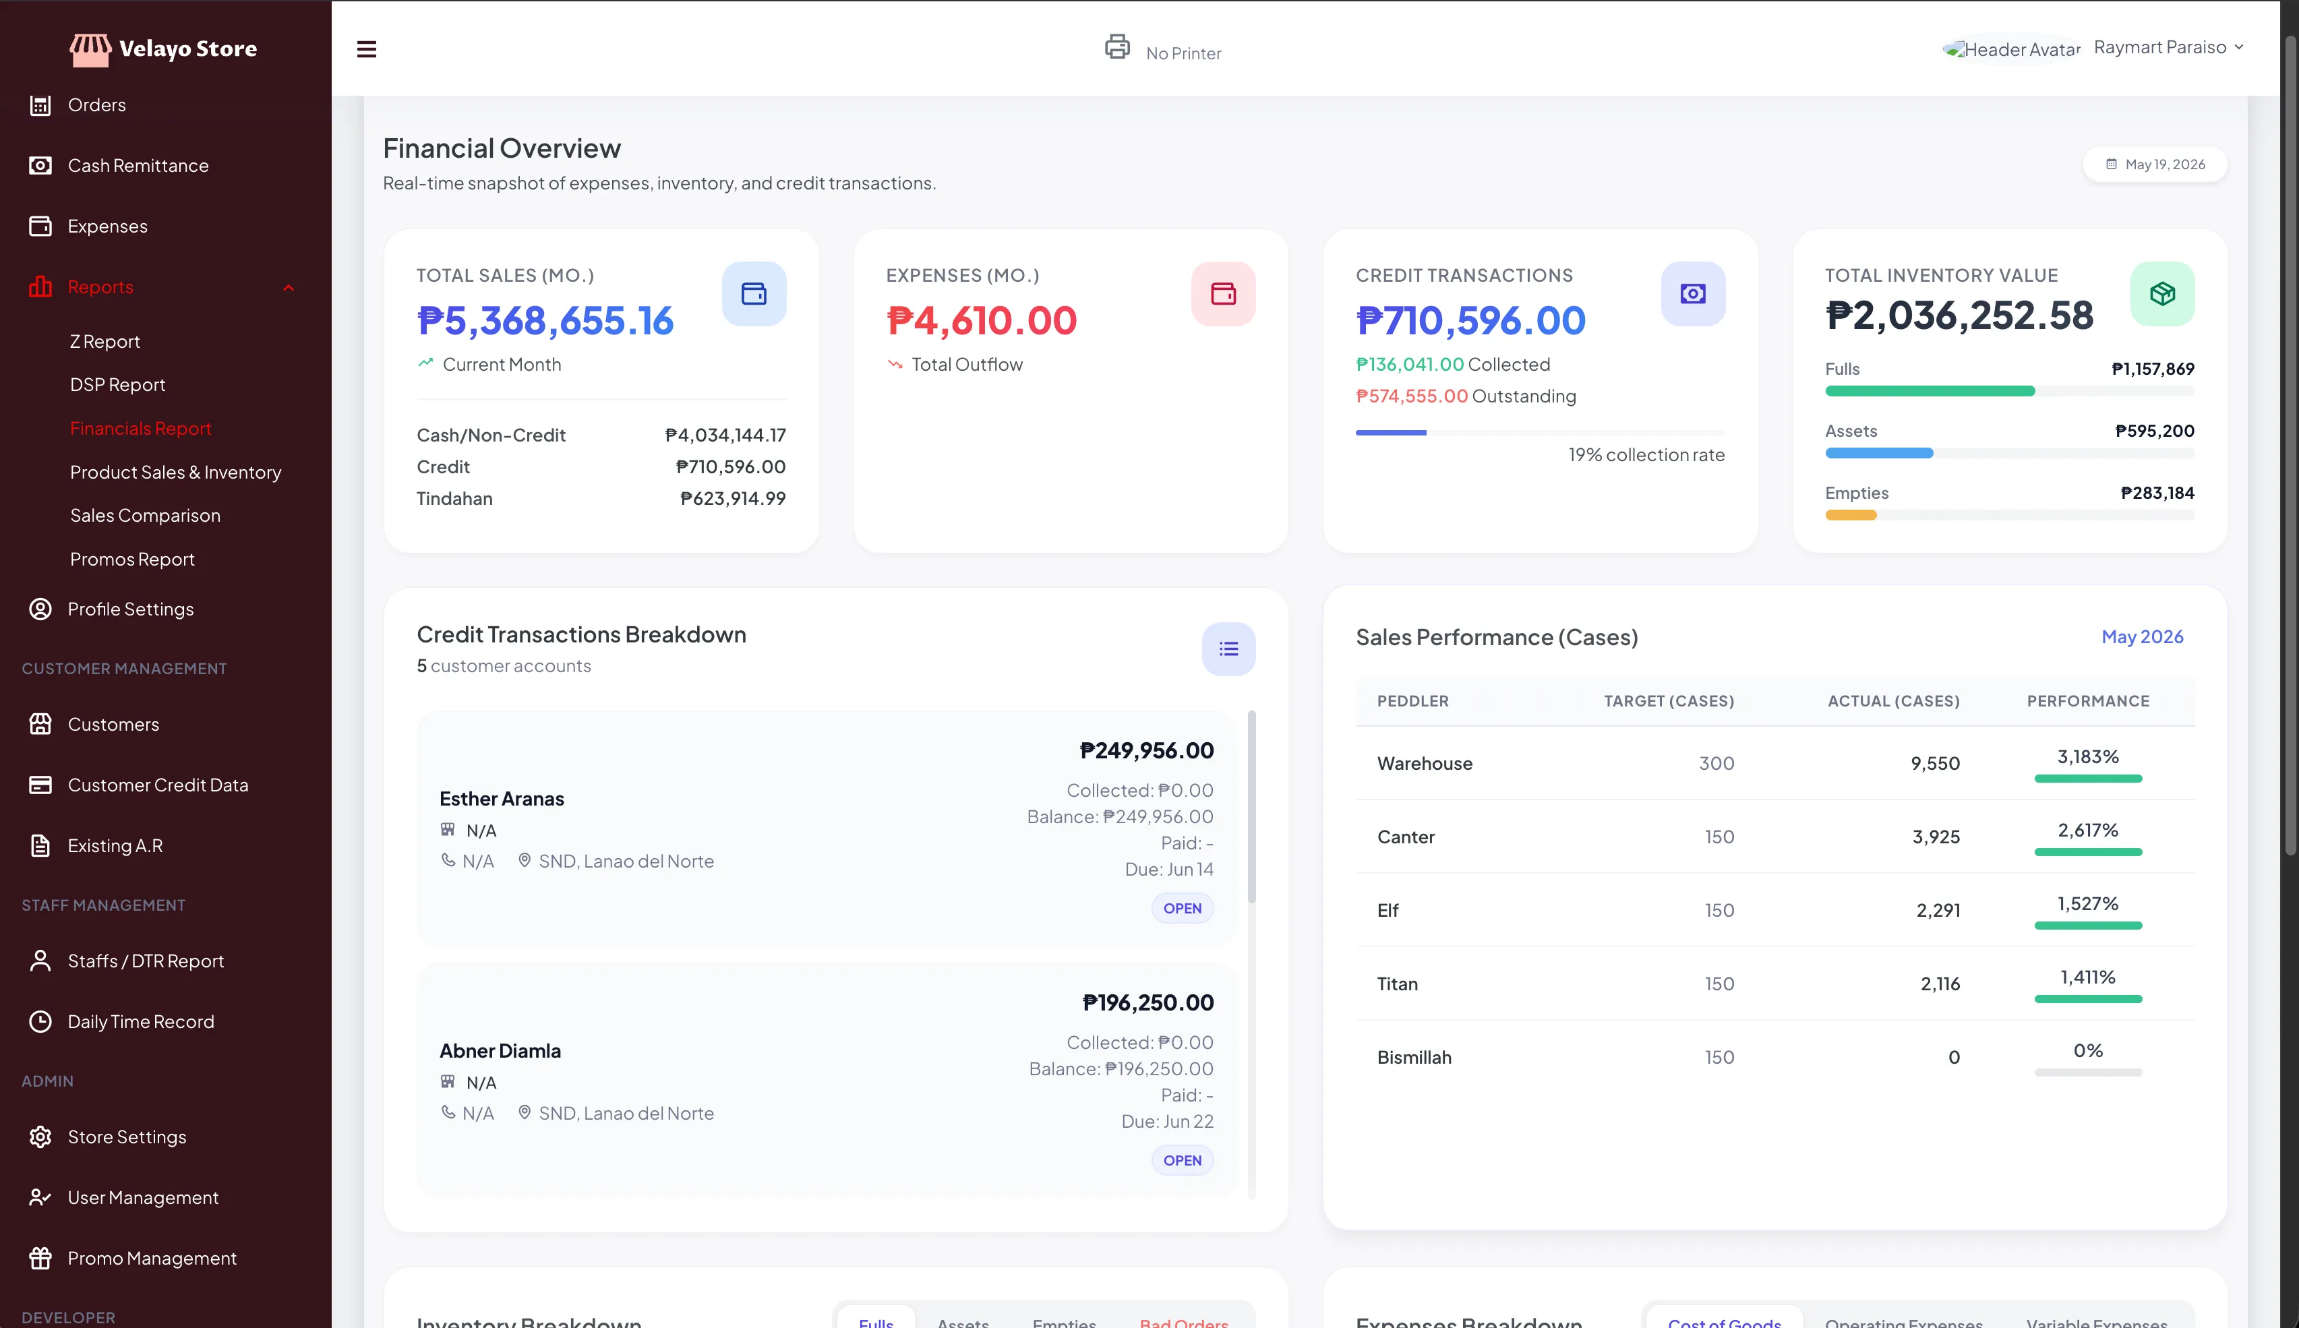Image resolution: width=2299 pixels, height=1328 pixels.
Task: Click Warehouse row in Sales Performance
Action: pyautogui.click(x=1774, y=762)
